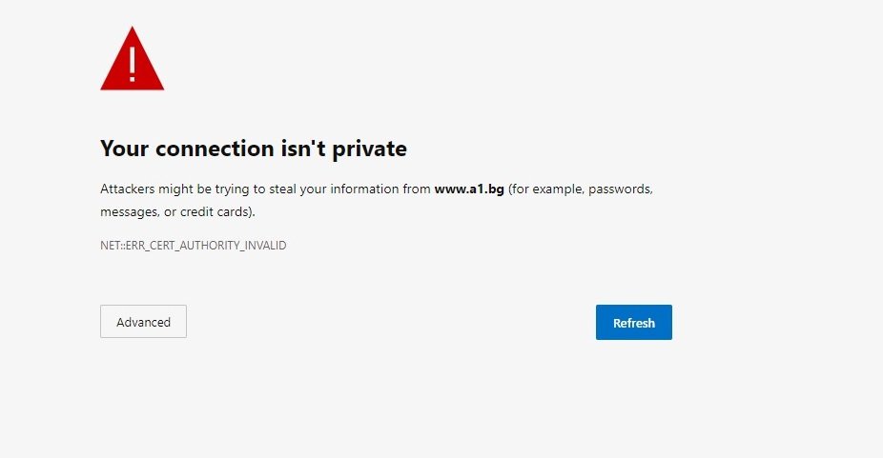Reload page with the blue Refresh button

pyautogui.click(x=633, y=323)
